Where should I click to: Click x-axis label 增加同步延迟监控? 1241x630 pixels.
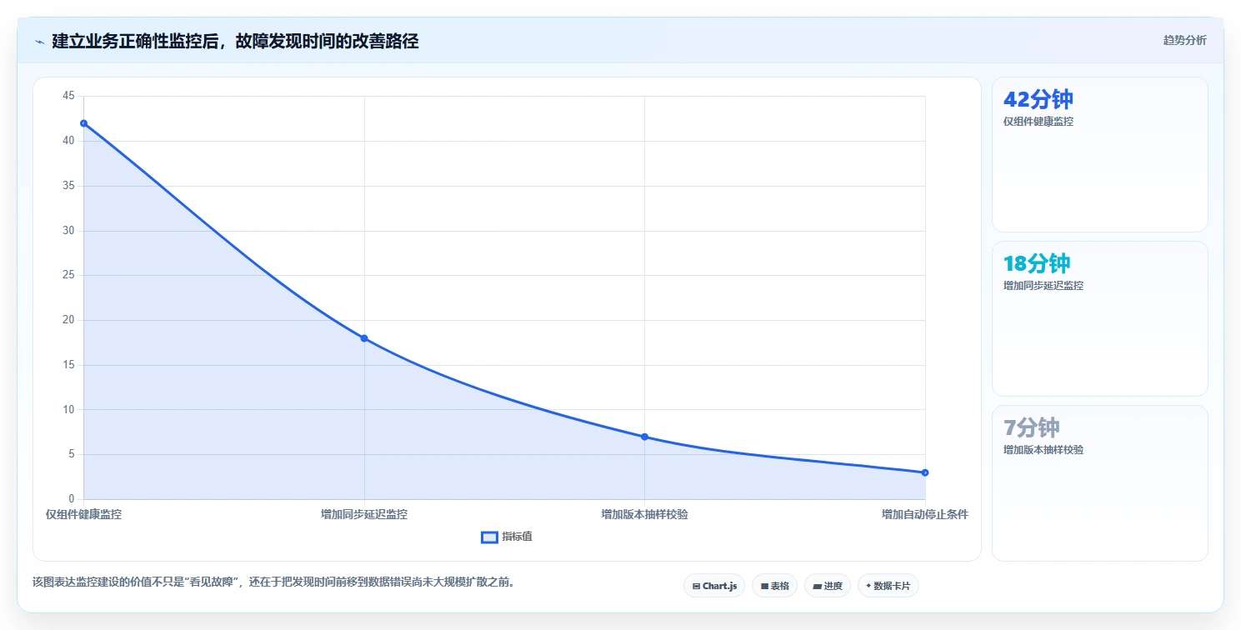pyautogui.click(x=364, y=514)
